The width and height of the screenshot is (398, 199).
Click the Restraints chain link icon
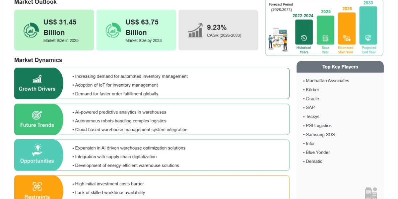(x=37, y=186)
